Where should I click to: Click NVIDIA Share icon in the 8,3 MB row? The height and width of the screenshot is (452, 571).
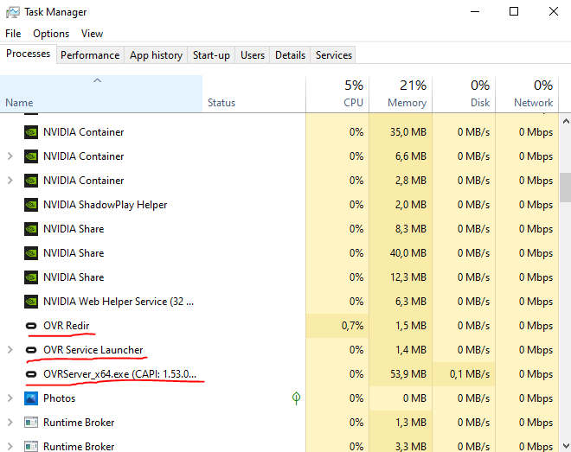[x=31, y=229]
